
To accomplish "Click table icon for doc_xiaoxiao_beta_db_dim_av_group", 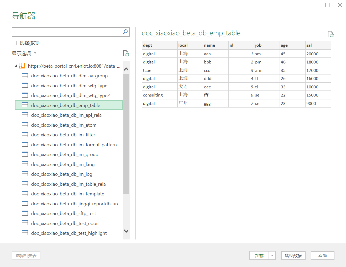I will 25,76.
